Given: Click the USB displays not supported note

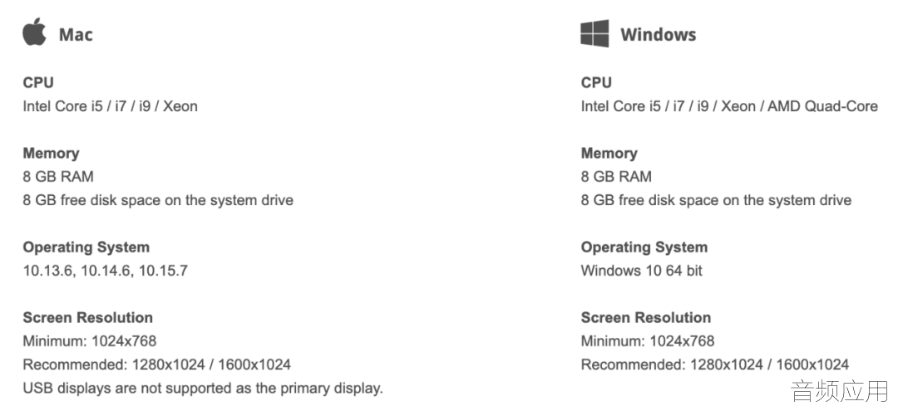Looking at the screenshot, I should coord(203,389).
